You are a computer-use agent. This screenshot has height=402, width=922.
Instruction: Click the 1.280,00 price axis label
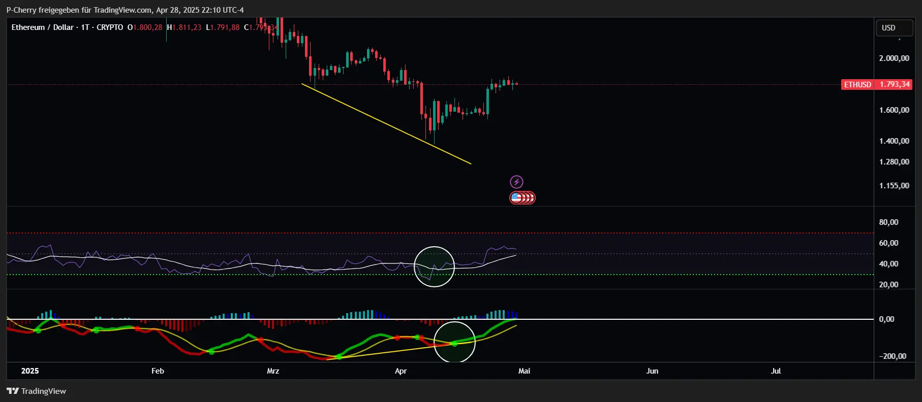click(x=894, y=162)
